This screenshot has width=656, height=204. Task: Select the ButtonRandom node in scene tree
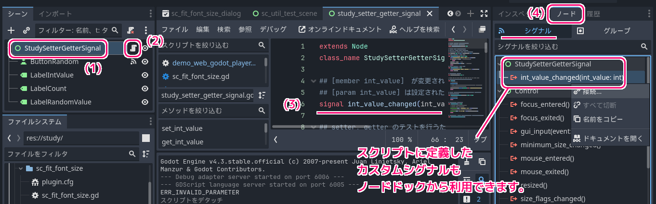tap(54, 62)
